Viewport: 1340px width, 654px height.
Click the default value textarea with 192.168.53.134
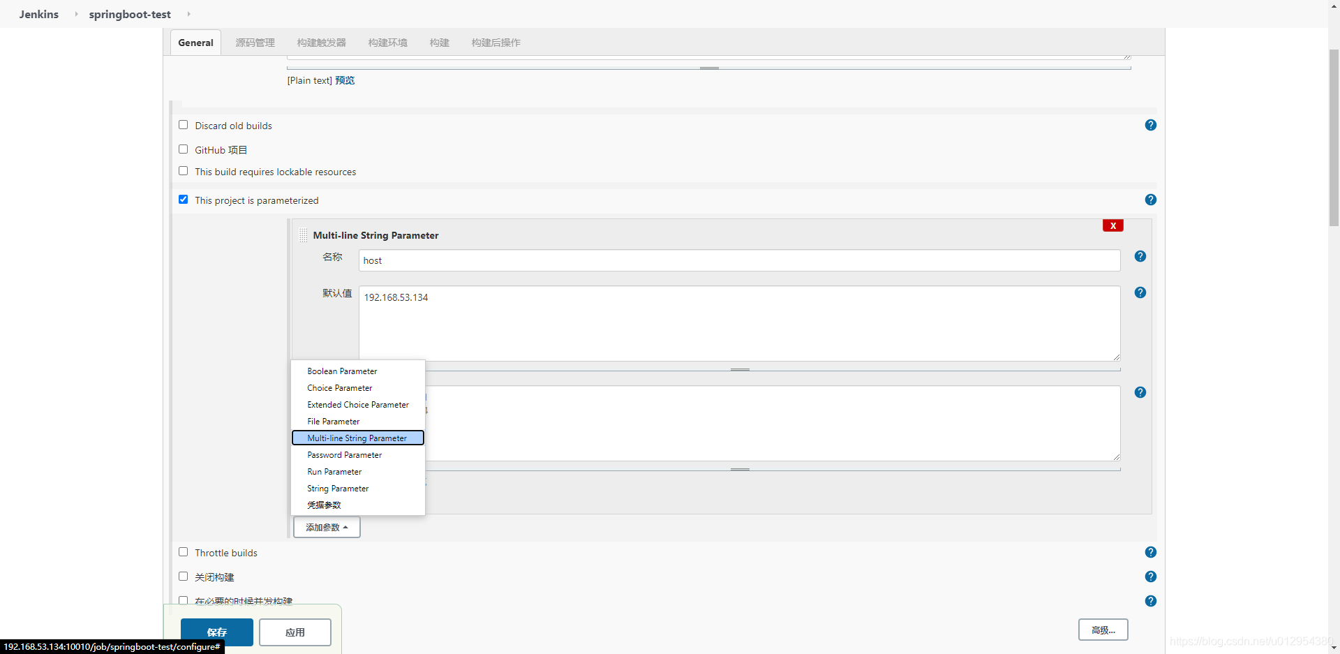[x=740, y=323]
